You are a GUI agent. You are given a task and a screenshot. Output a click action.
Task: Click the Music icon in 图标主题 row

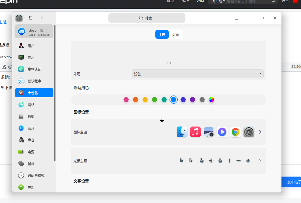pos(195,132)
